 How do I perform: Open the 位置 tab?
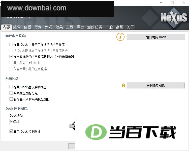[x=27, y=27]
